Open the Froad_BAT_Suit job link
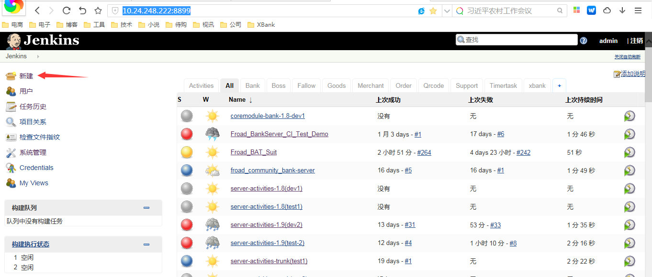The width and height of the screenshot is (652, 277). (254, 152)
